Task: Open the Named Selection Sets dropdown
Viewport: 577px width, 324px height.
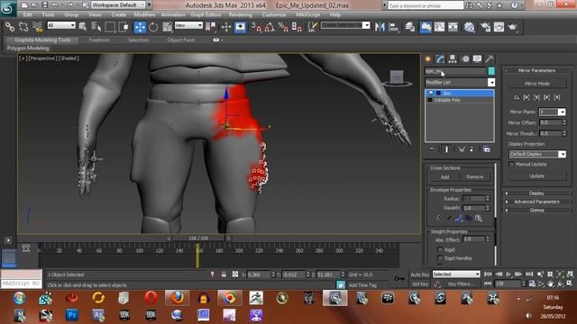Action: point(345,25)
